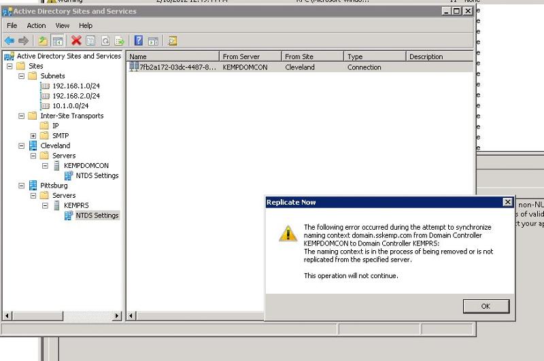Click the Pittsburg site icon
The height and width of the screenshot is (361, 544).
pyautogui.click(x=33, y=186)
